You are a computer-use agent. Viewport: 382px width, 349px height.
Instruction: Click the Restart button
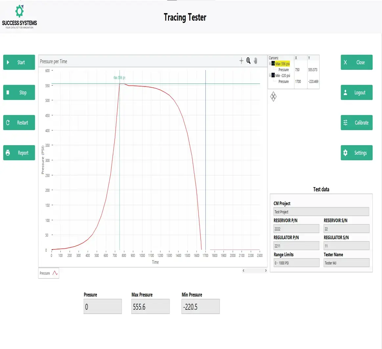[x=19, y=123]
